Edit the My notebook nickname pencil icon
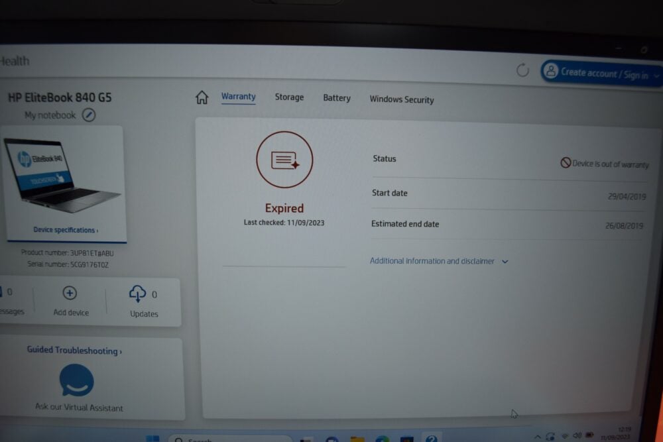The image size is (663, 442). pos(89,115)
